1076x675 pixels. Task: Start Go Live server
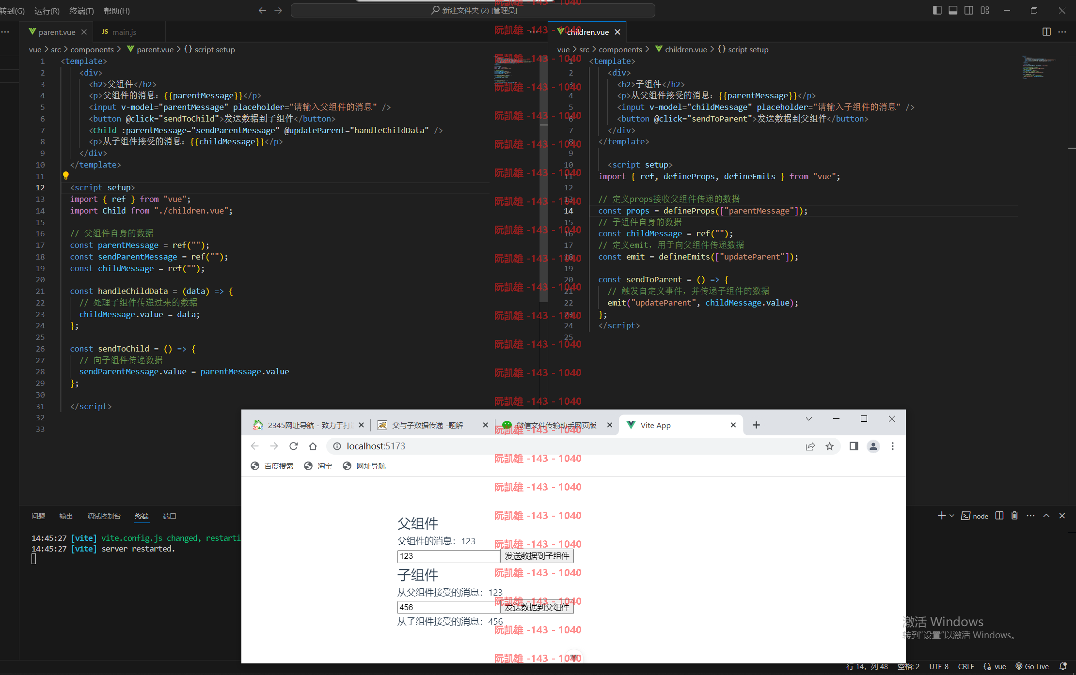coord(1032,667)
